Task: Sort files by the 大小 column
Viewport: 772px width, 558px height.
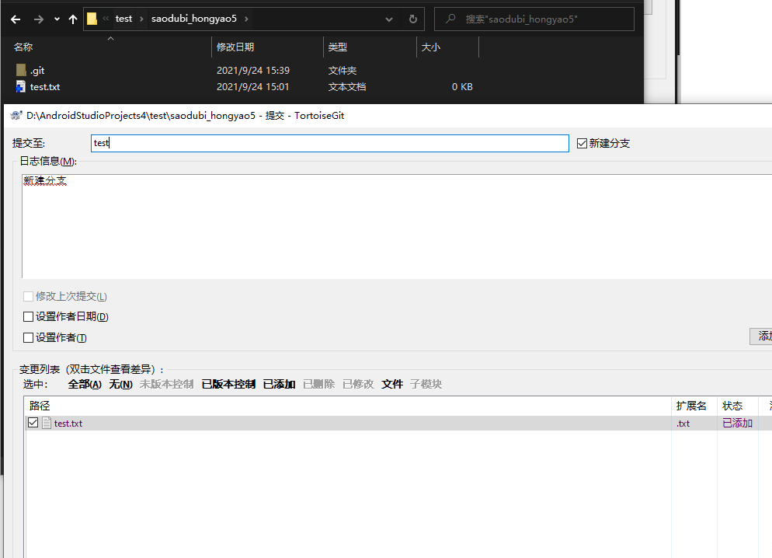Action: tap(431, 47)
